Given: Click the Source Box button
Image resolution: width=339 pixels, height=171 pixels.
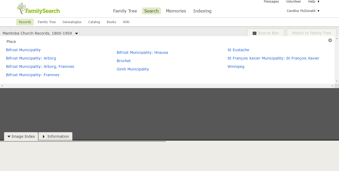Looking at the screenshot, I should pyautogui.click(x=265, y=33).
